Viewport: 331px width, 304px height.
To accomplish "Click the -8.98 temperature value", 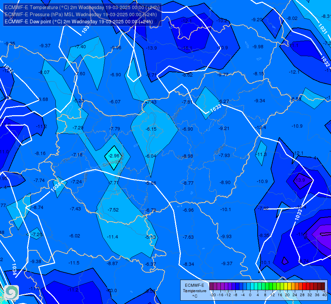I will 187,156.
